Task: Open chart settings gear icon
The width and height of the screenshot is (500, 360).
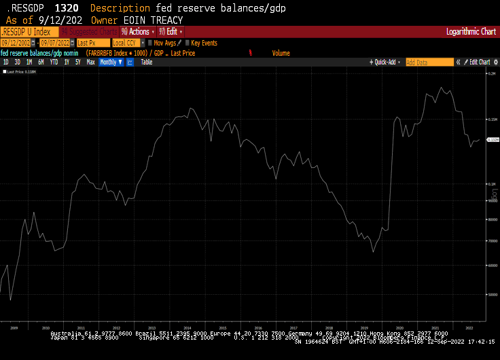Action: click(496, 62)
